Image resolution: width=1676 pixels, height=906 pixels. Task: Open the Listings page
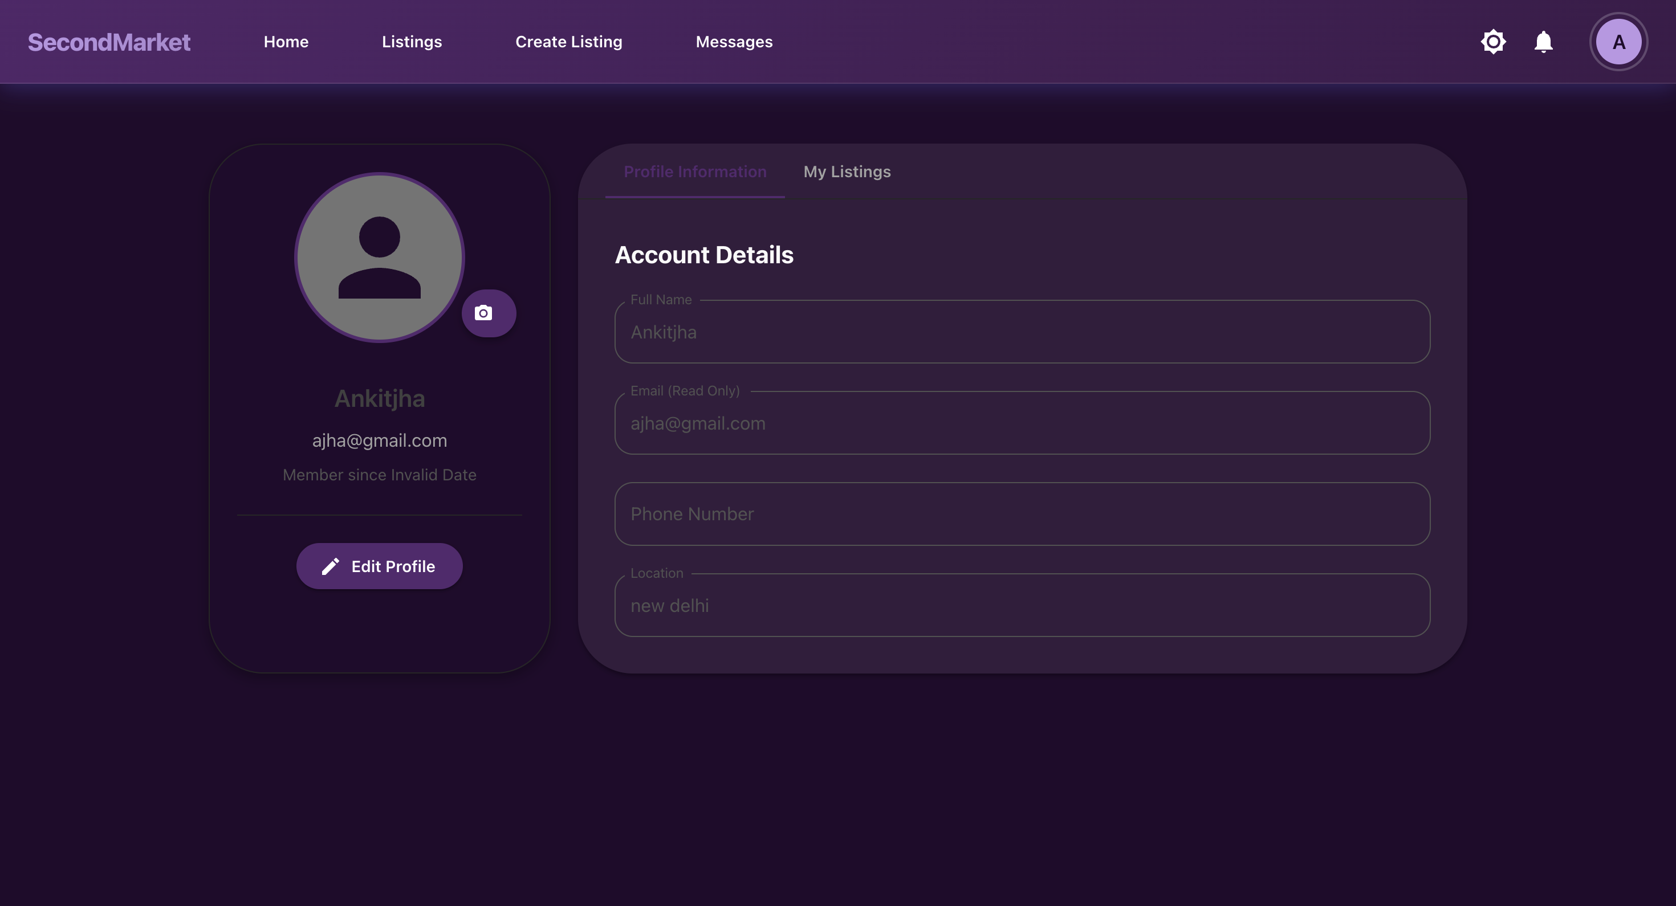point(412,41)
